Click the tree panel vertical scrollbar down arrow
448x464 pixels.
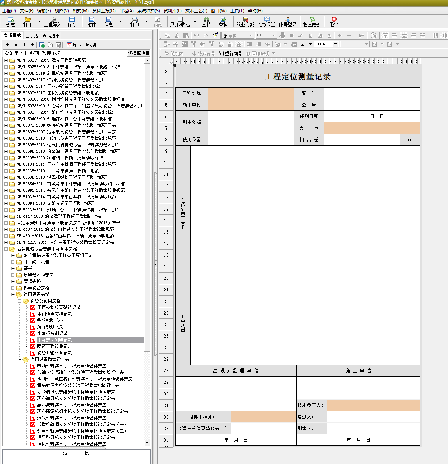147,443
